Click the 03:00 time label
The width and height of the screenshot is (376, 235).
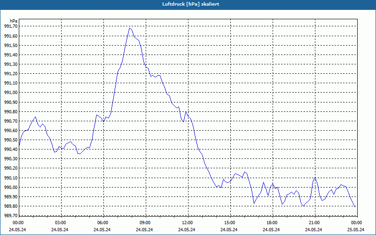[x=61, y=223]
